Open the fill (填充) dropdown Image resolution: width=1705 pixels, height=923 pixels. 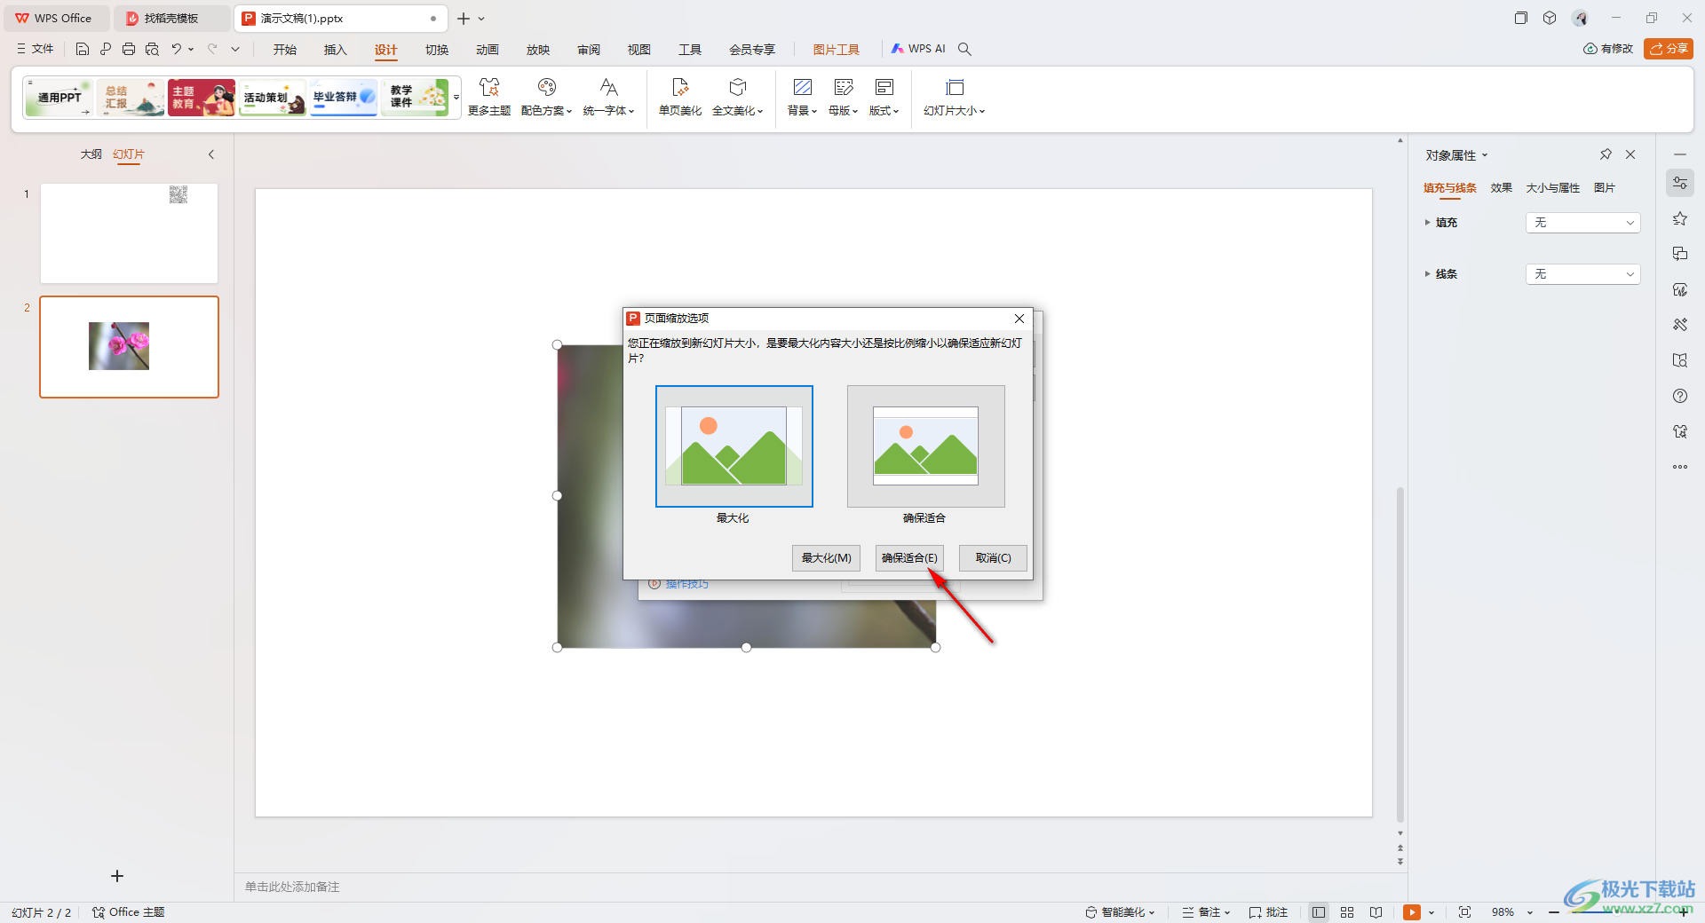(x=1583, y=223)
